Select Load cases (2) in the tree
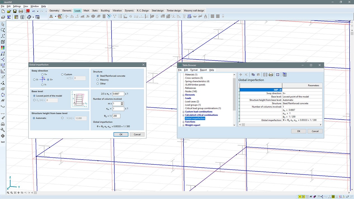The width and height of the screenshot is (354, 199). [x=192, y=101]
